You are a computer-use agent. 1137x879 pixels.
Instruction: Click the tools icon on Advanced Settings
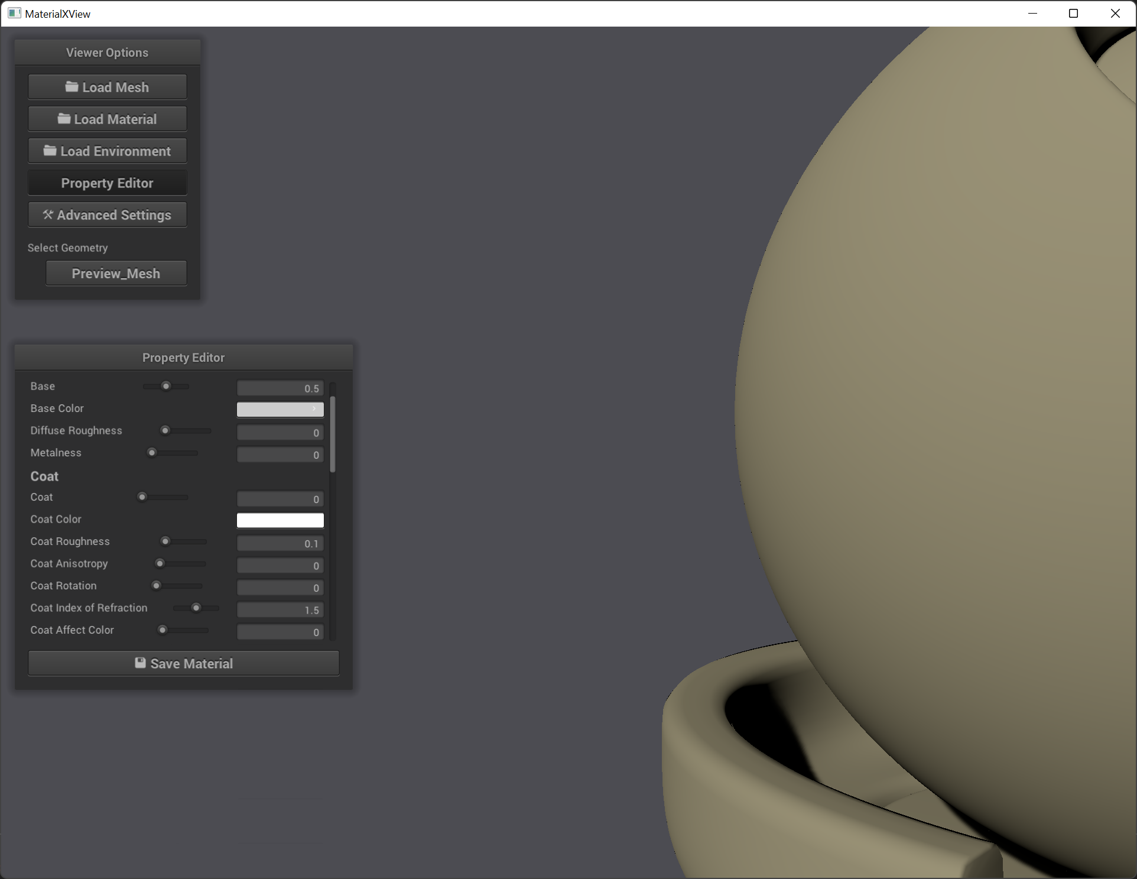[x=48, y=215]
